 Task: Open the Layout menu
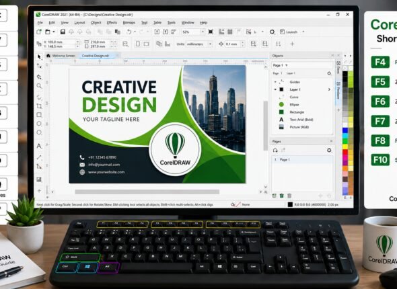[79, 22]
